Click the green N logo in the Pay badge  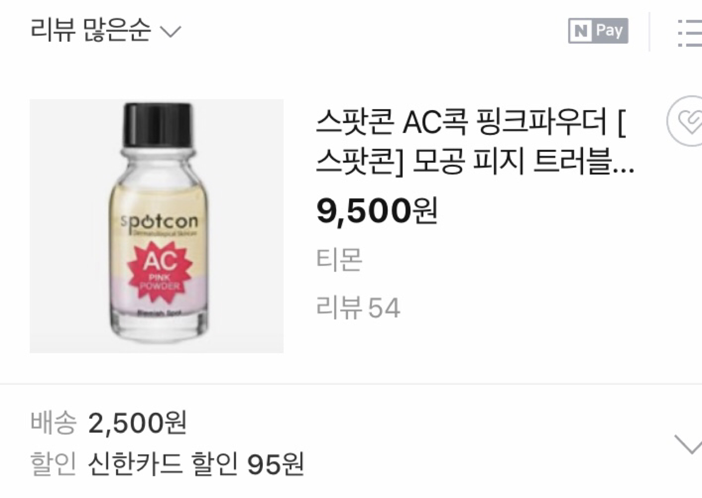click(x=581, y=31)
